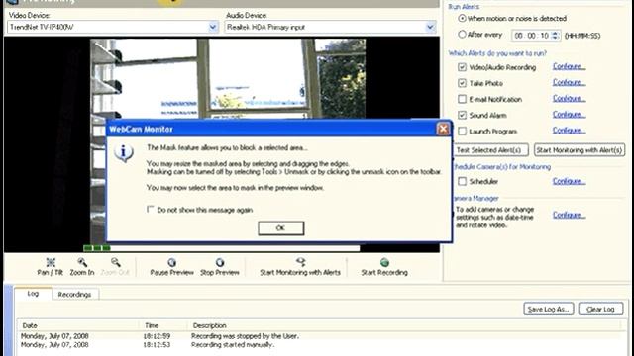Click the audio level meter below preview
Viewport: 634px width, 356px height.
pyautogui.click(x=221, y=248)
